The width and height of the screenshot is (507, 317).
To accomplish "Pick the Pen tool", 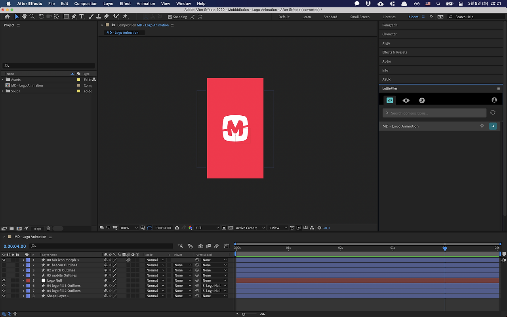I will pos(74,17).
